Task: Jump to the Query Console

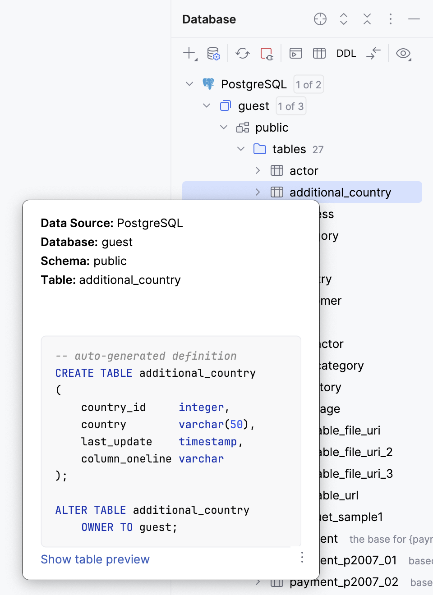Action: pyautogui.click(x=295, y=53)
